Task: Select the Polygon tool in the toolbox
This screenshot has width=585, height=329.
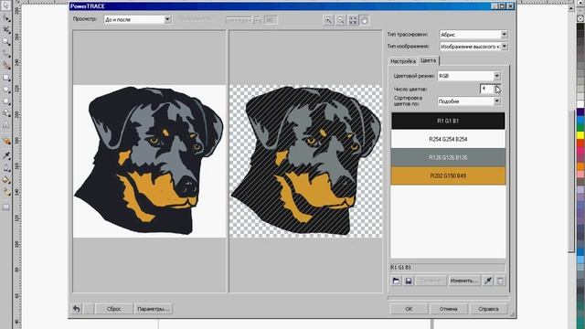Action: click(6, 101)
